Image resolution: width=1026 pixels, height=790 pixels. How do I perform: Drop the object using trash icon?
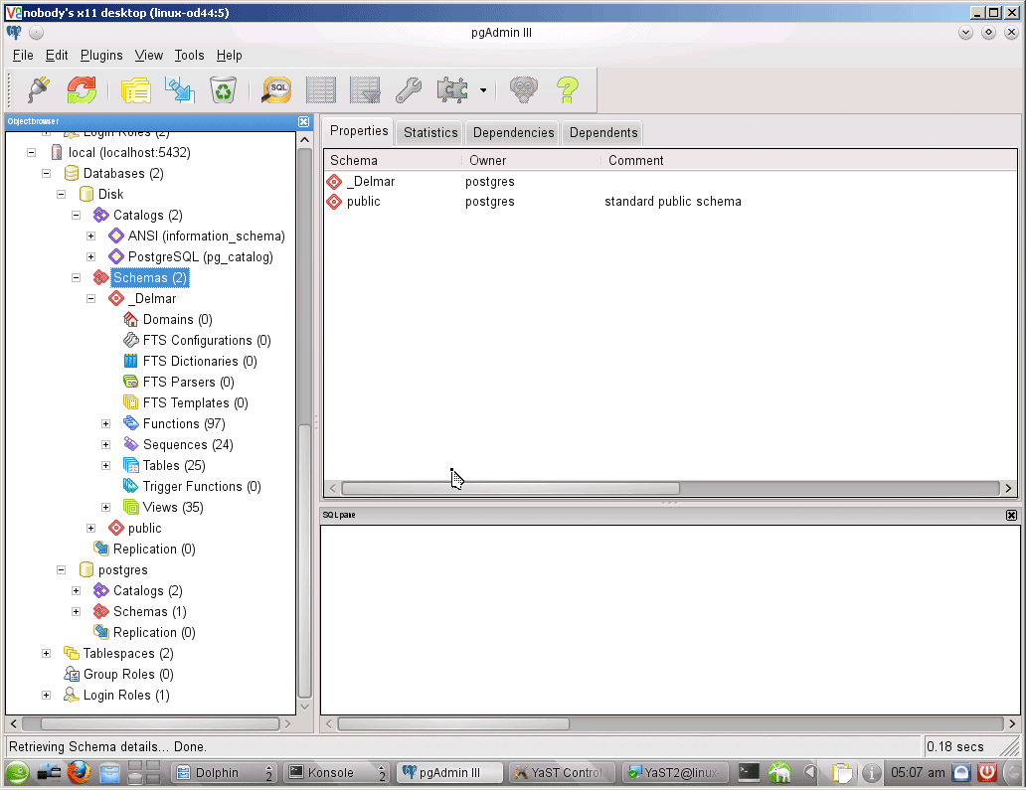point(223,89)
